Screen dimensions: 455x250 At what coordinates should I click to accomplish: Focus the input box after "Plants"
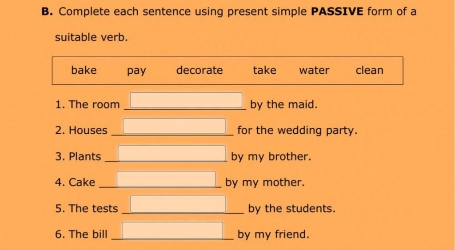172,153
